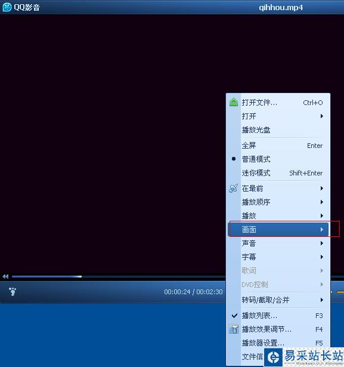Expand the 播放 submenu arrow
Viewport: 344px width, 367px height.
[322, 216]
